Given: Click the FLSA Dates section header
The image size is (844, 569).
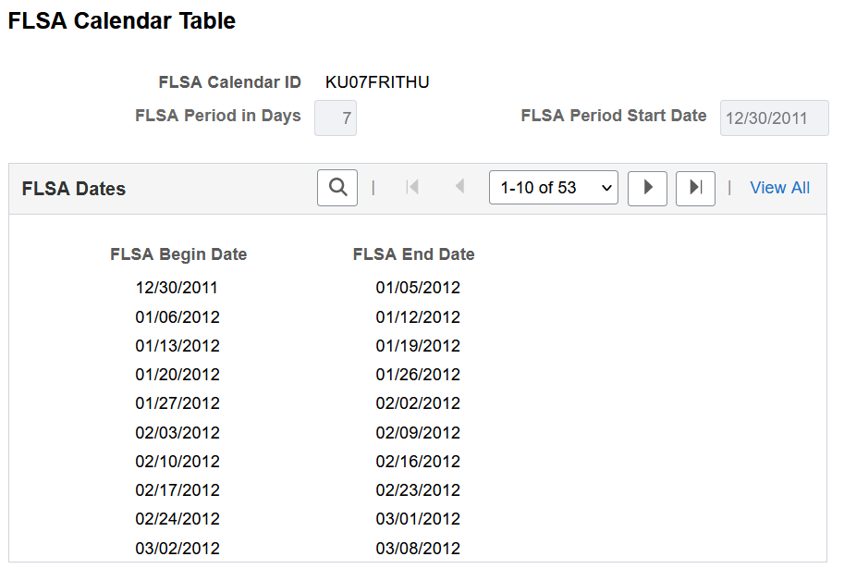Looking at the screenshot, I should pyautogui.click(x=73, y=188).
